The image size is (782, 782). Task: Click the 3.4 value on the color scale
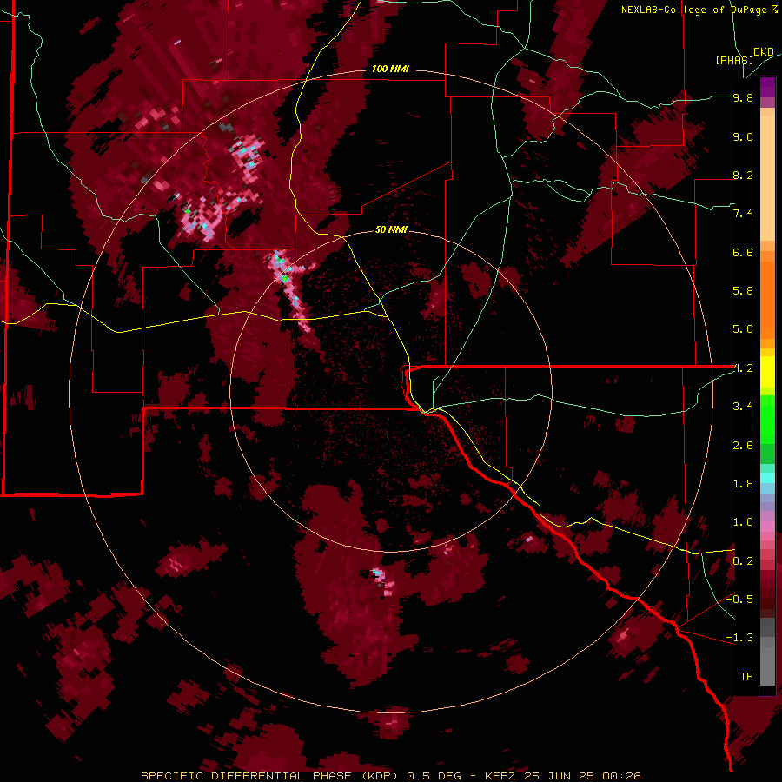click(x=743, y=407)
